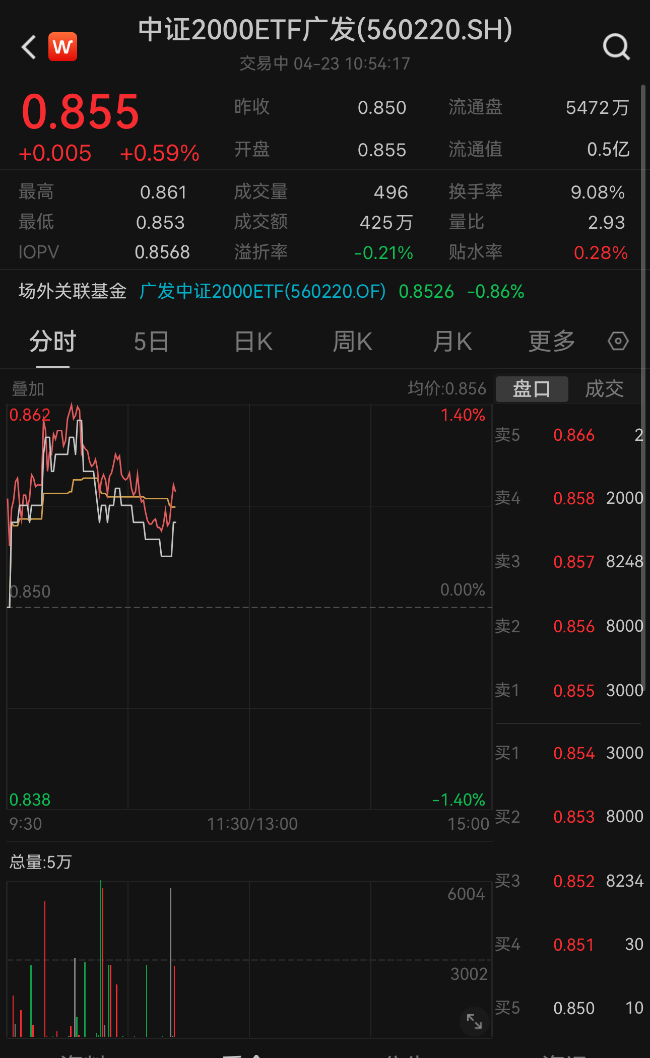The image size is (650, 1058).
Task: Switch to the 日K tab
Action: click(253, 342)
